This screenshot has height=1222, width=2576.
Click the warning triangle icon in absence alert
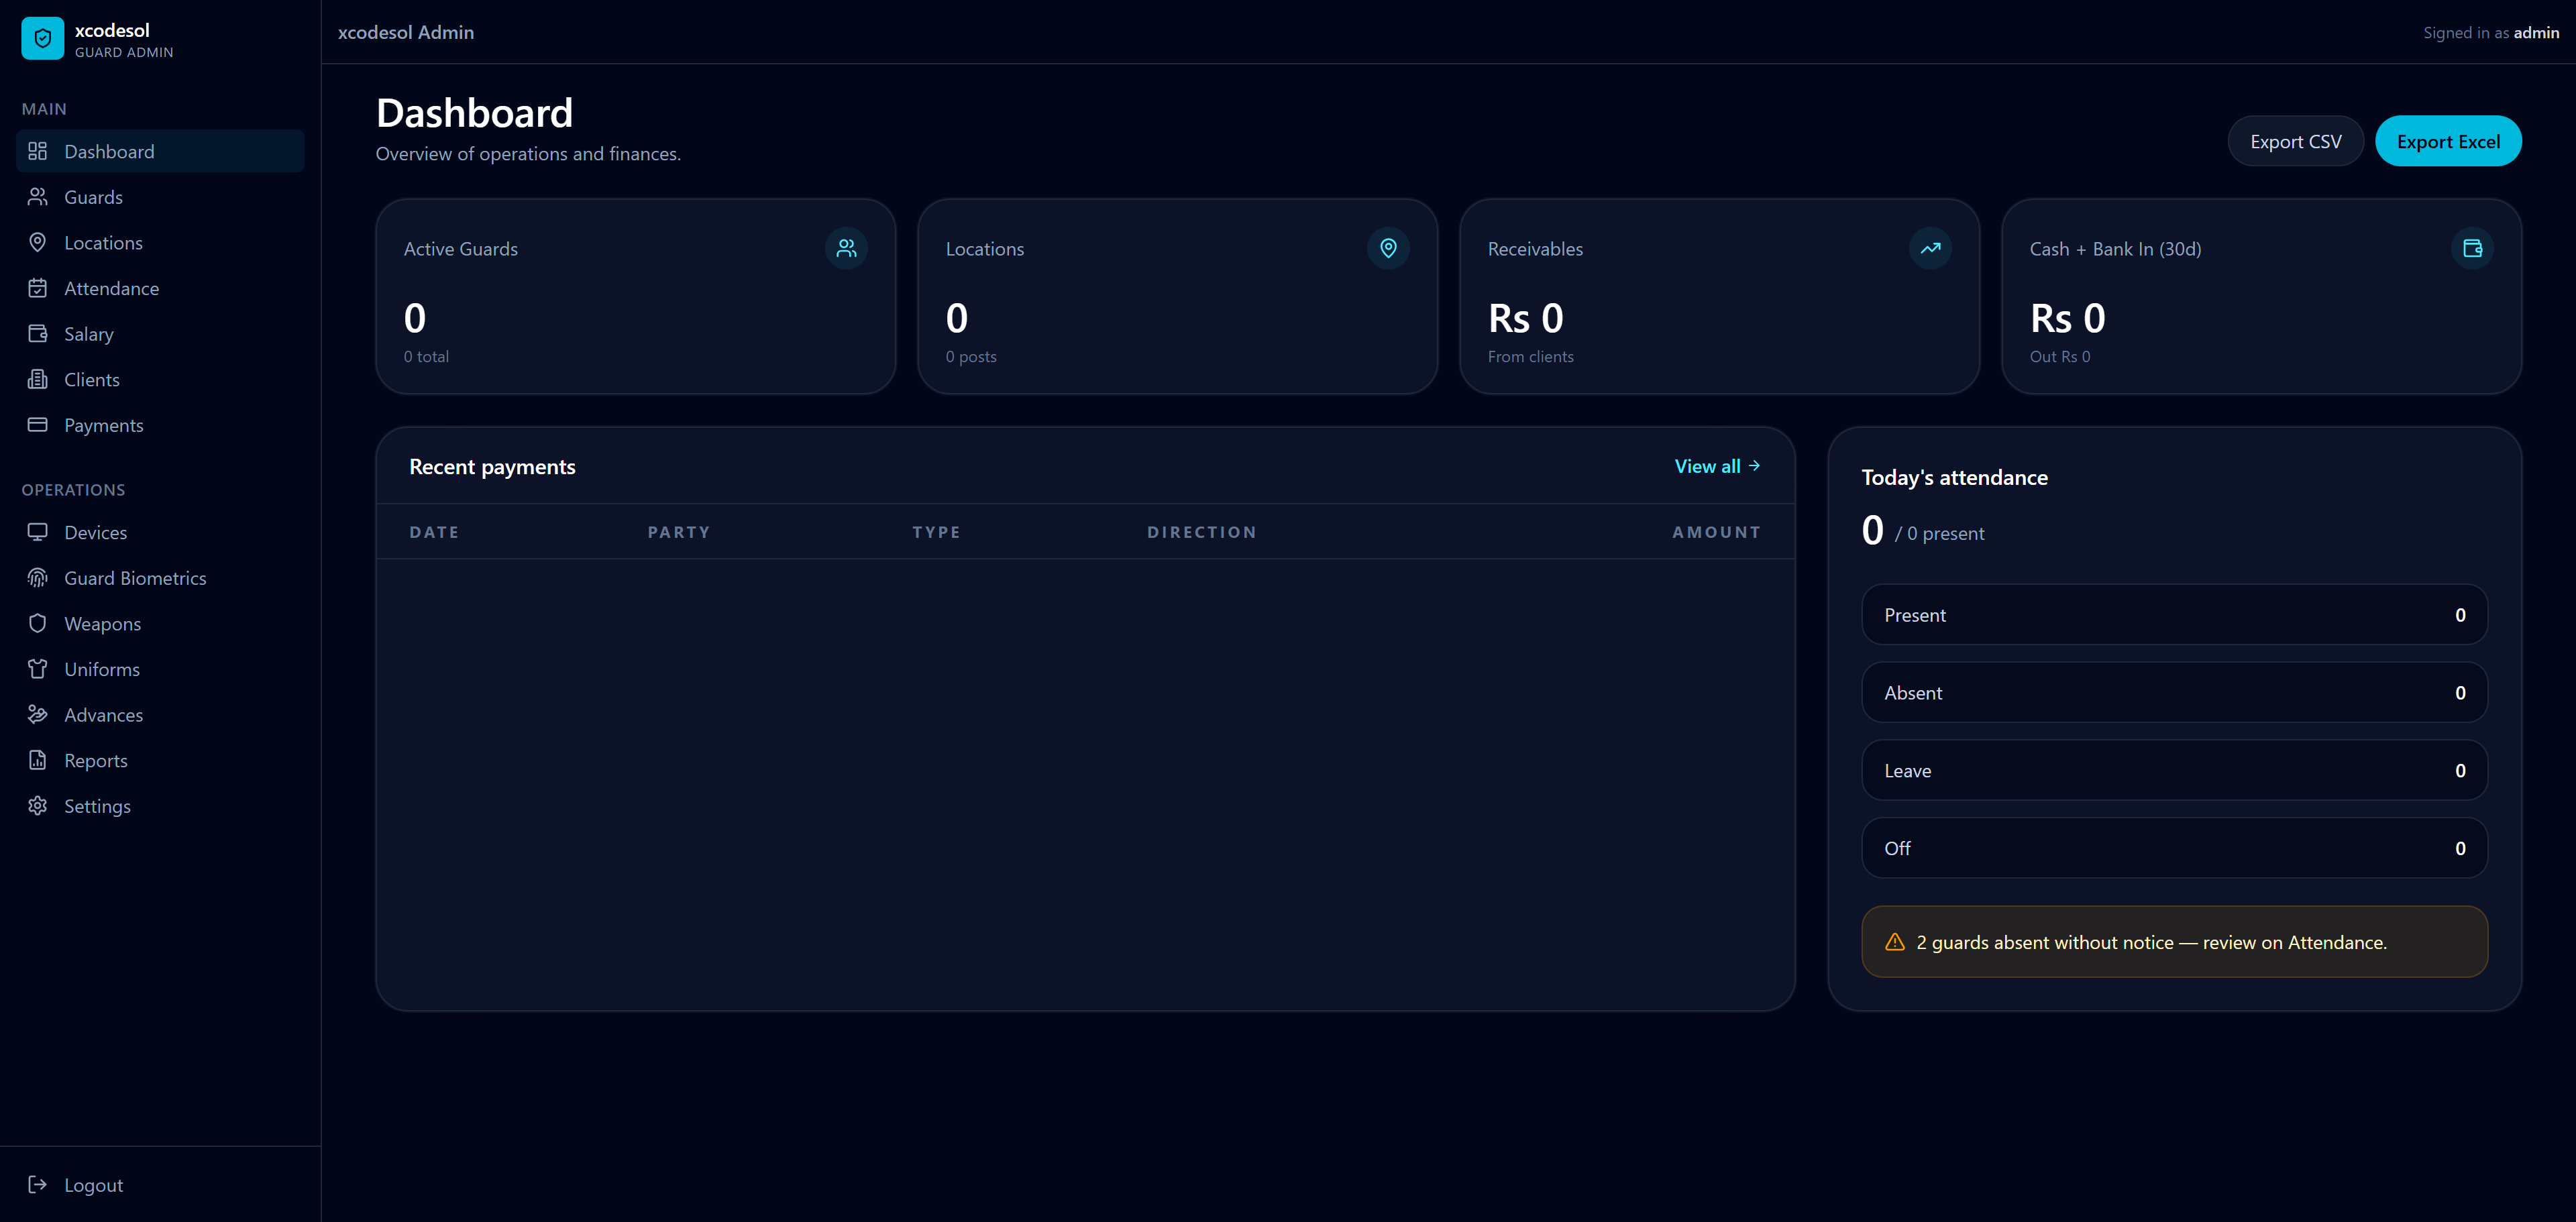click(1895, 942)
